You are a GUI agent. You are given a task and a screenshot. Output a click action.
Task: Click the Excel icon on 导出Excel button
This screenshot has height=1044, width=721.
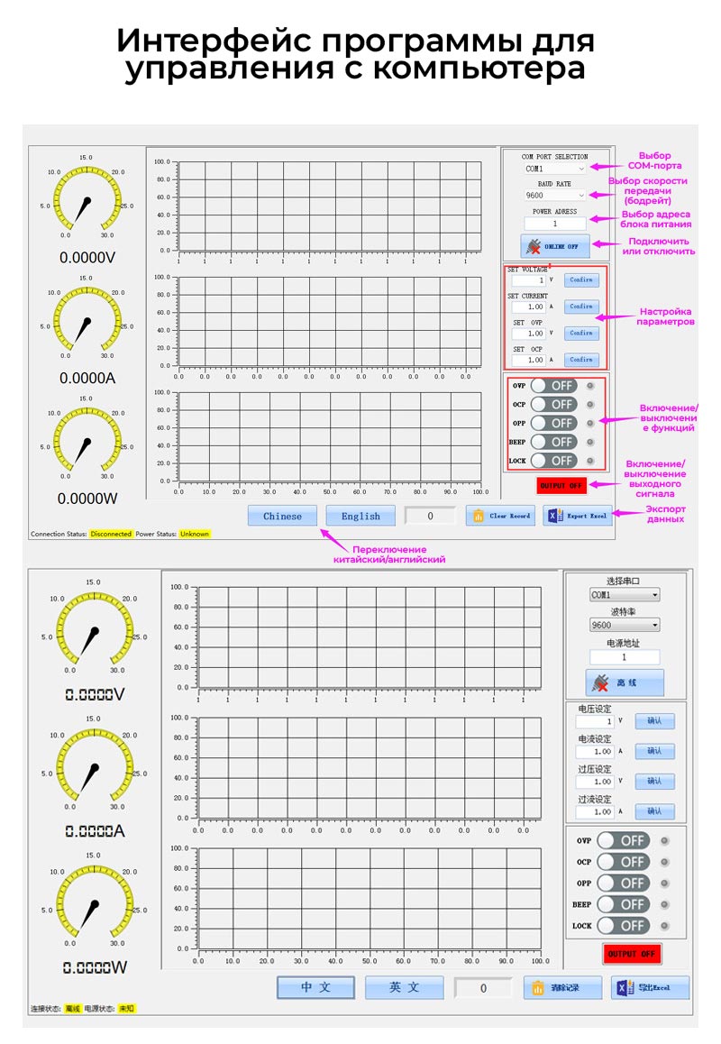[623, 987]
